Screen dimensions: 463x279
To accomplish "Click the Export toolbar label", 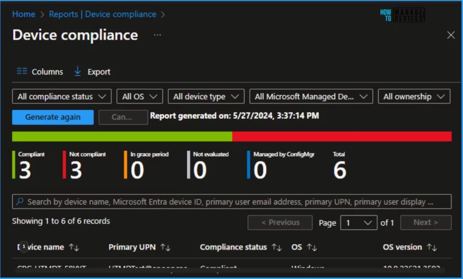I will click(99, 72).
